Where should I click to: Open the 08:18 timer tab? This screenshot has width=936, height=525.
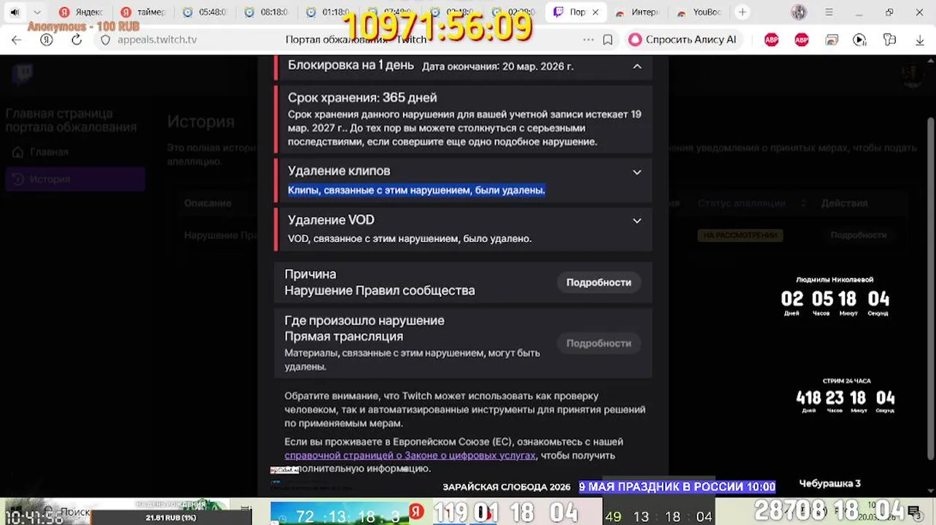266,12
